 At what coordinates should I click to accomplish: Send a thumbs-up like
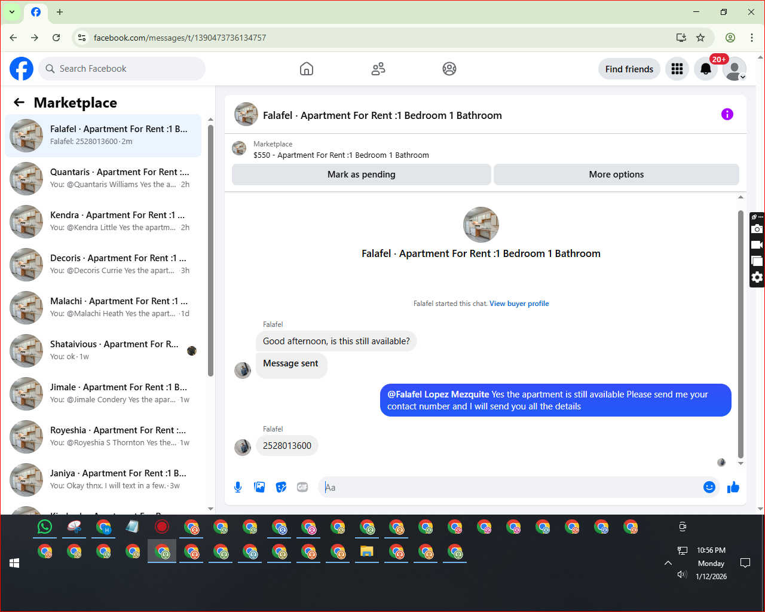pos(733,487)
